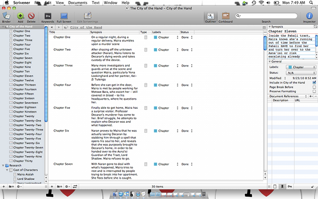Open the gear menu in the outliner footer

67,186
